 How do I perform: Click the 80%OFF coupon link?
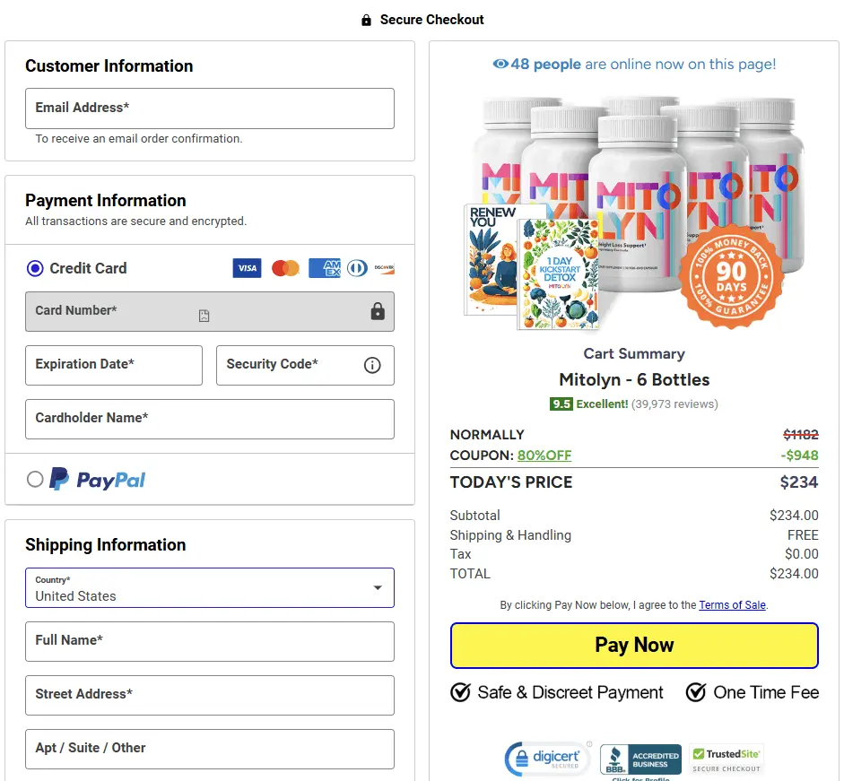tap(544, 456)
